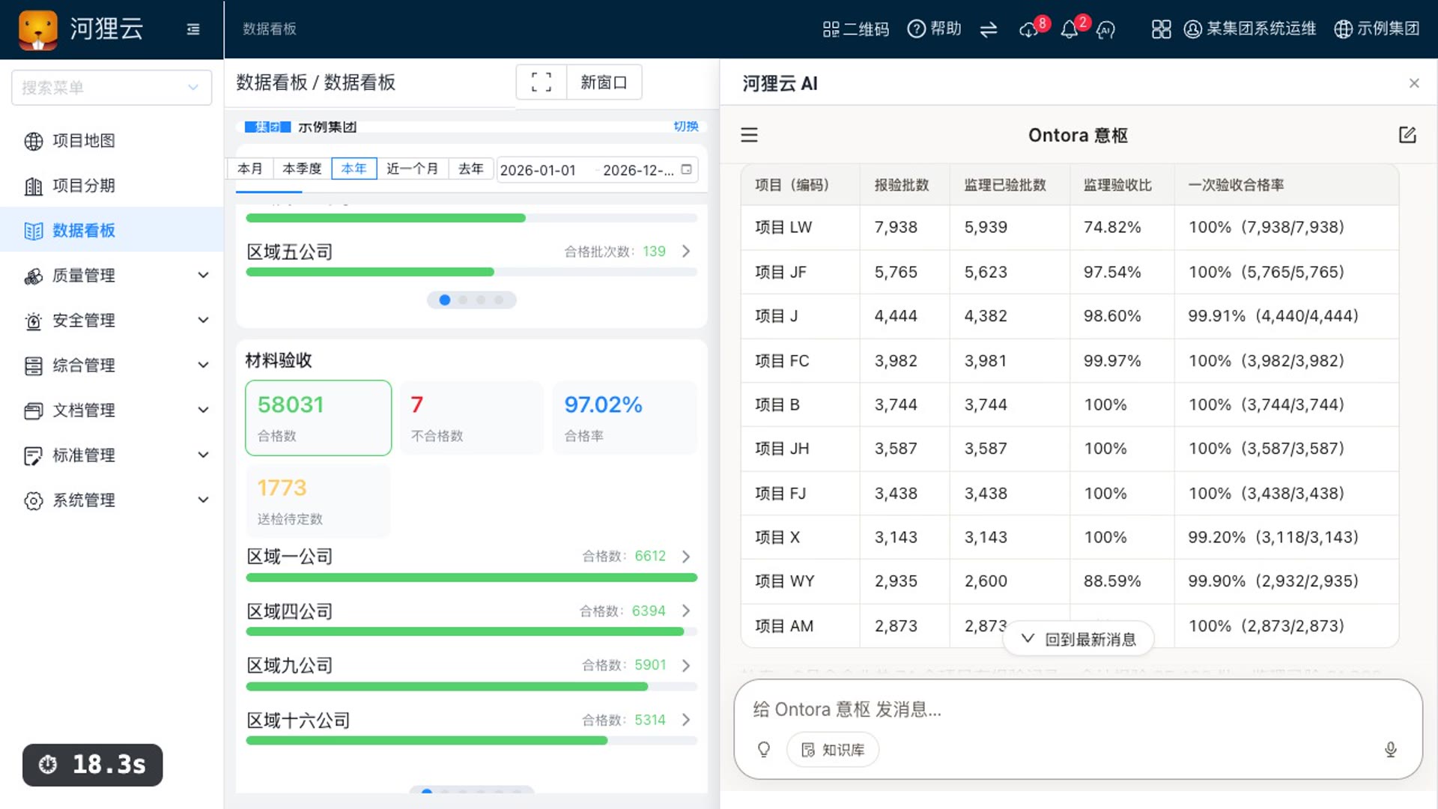Open the 帮助 help icon
The height and width of the screenshot is (809, 1438).
coord(934,29)
